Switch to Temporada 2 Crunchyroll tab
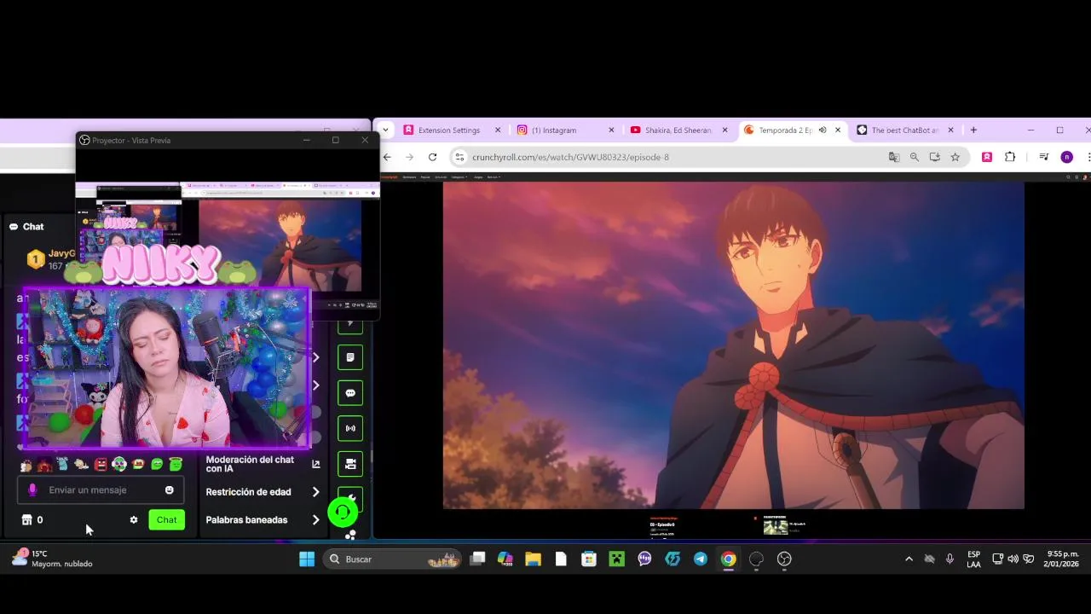This screenshot has width=1091, height=614. click(x=785, y=130)
